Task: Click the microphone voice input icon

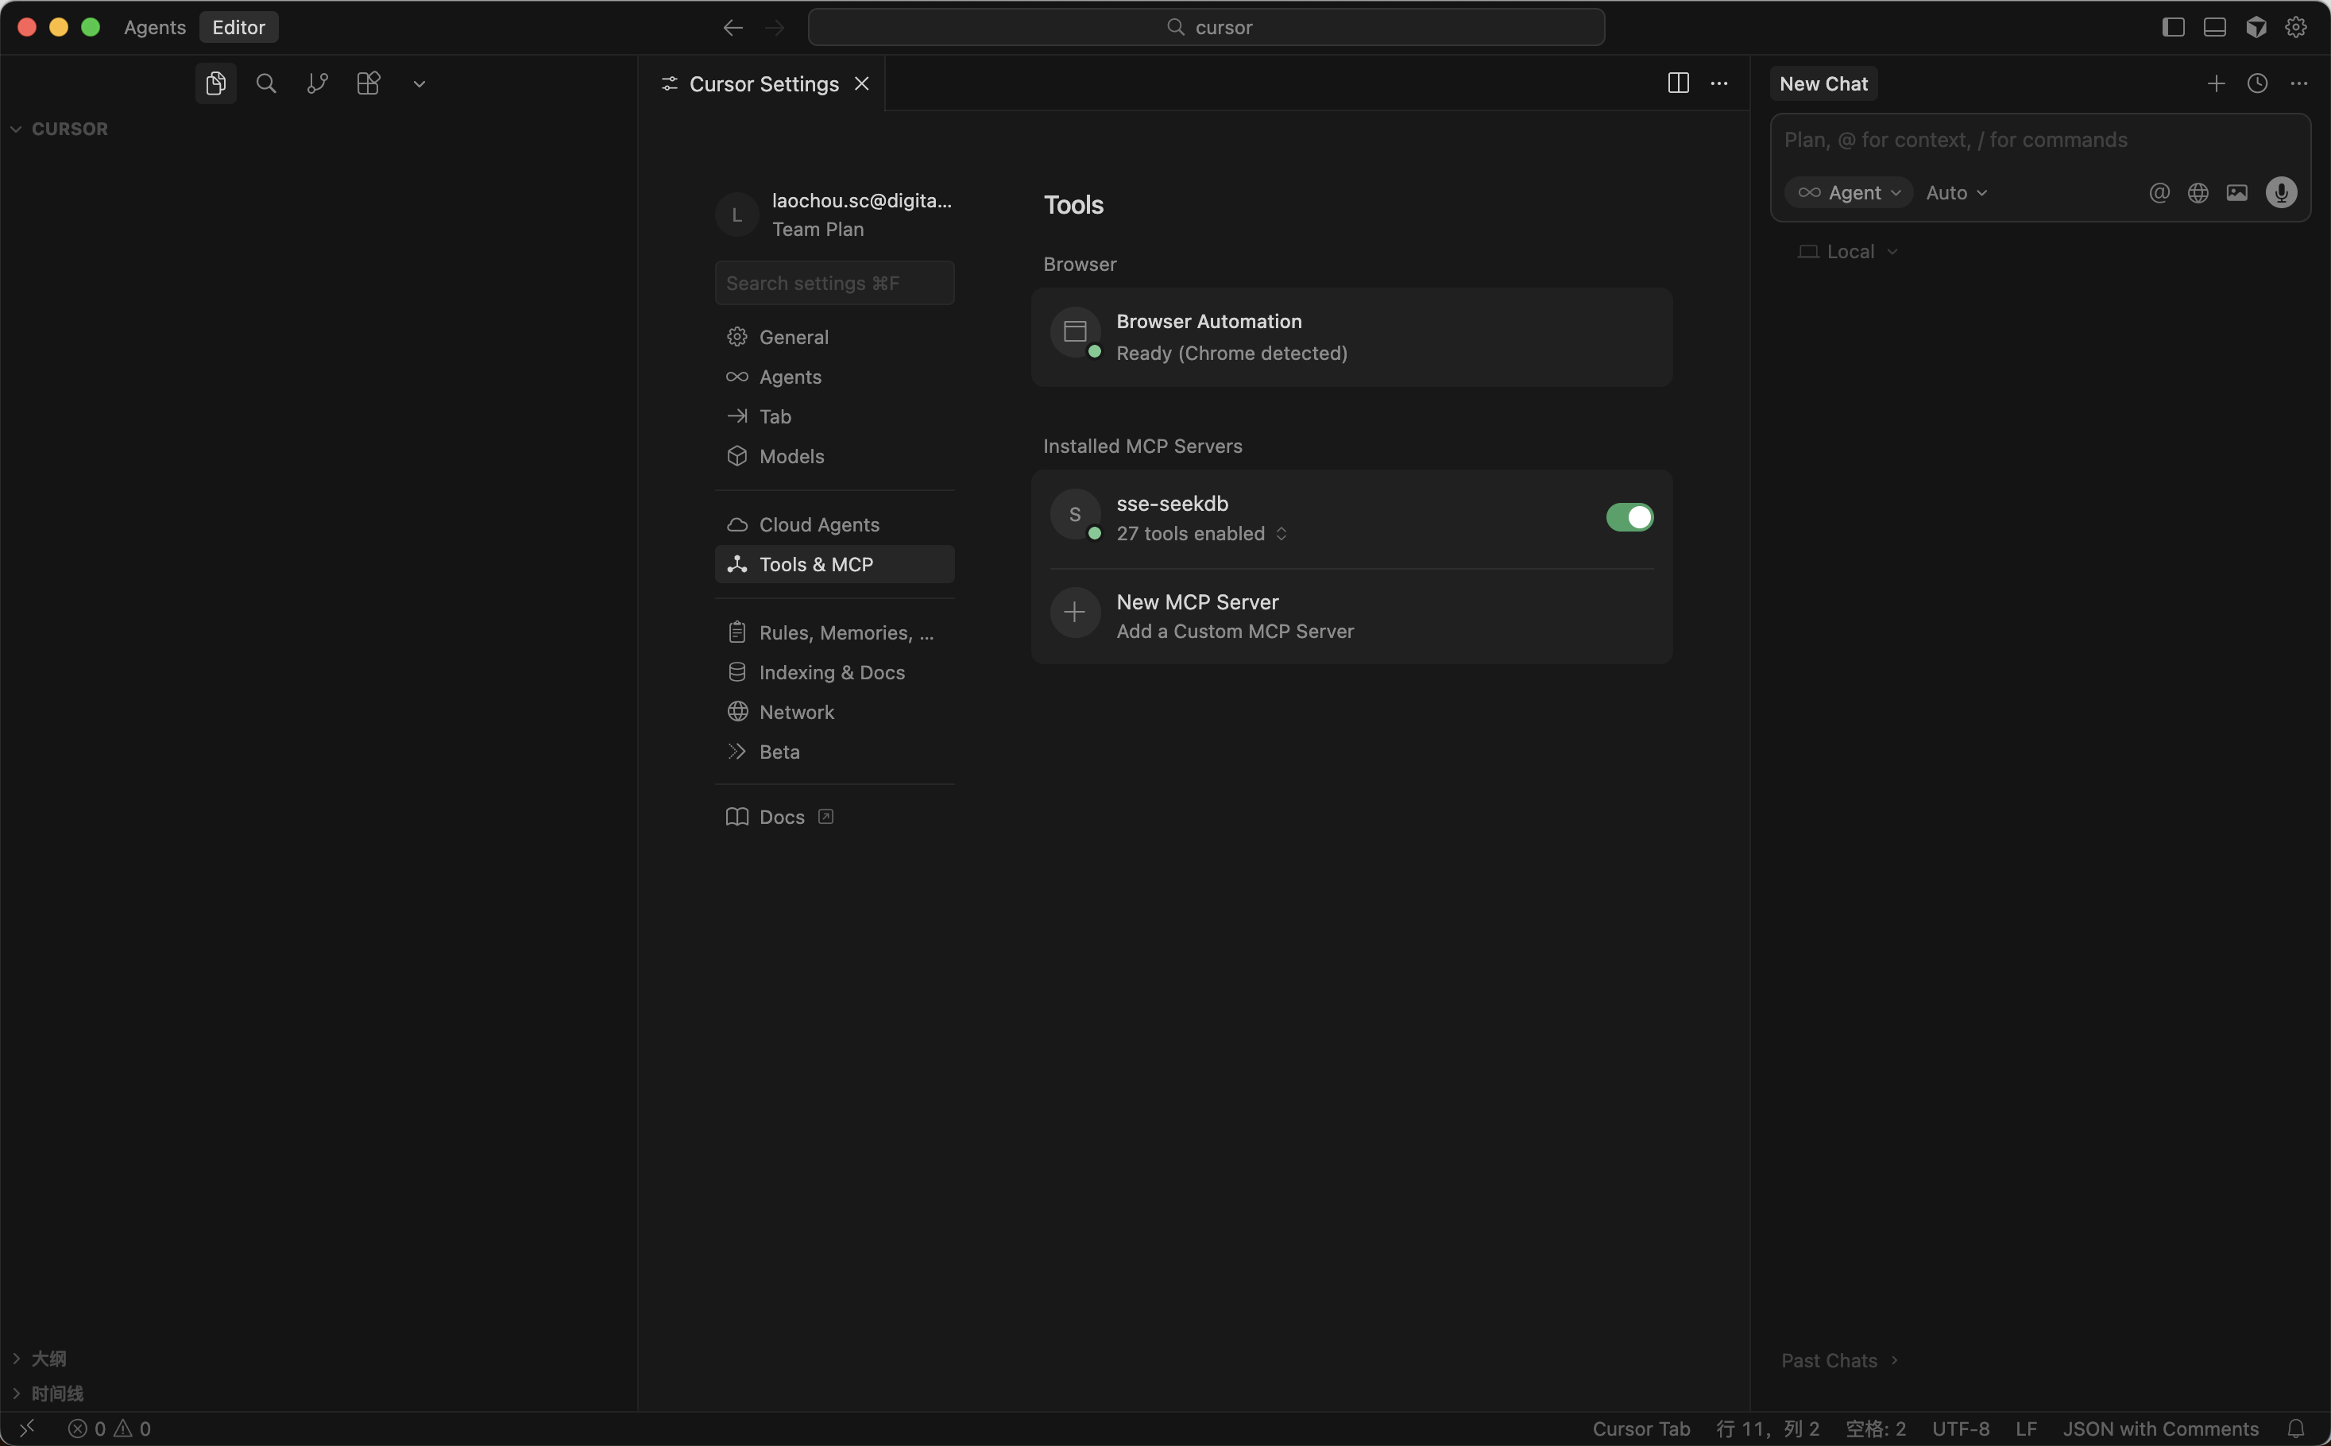Action: pos(2281,193)
